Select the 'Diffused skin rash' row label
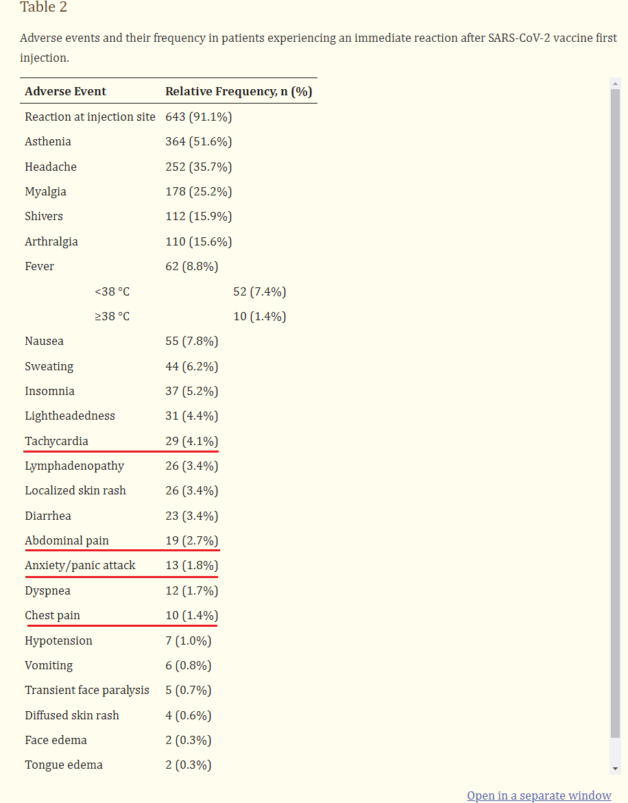Viewport: 628px width, 803px height. coord(72,715)
